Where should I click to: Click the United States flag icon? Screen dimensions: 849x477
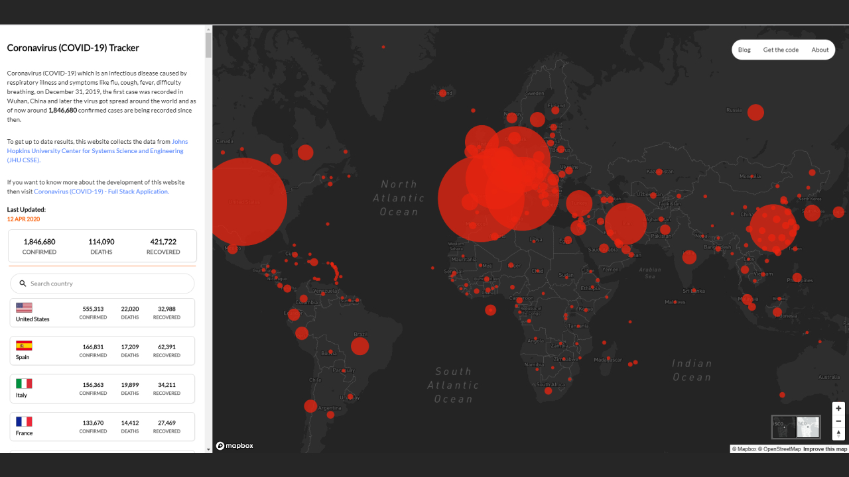(x=24, y=307)
